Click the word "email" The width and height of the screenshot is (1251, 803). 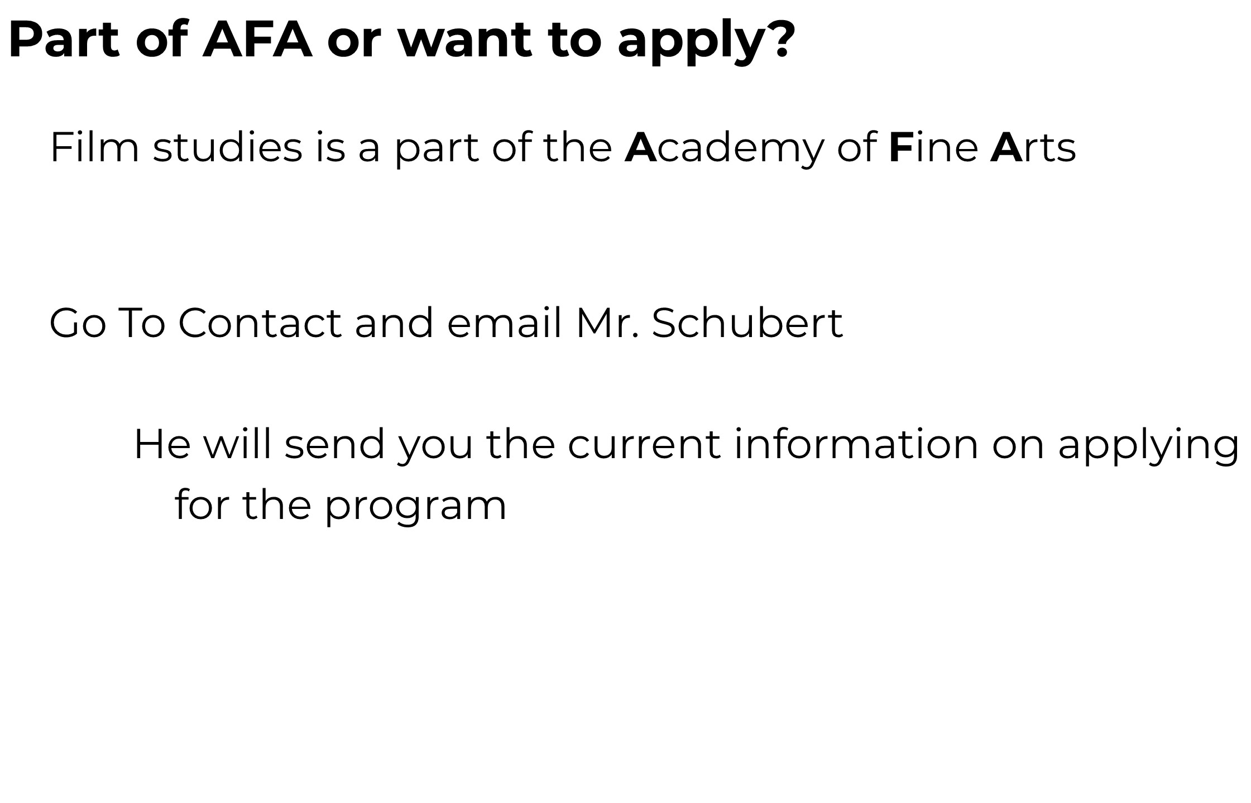(x=504, y=323)
